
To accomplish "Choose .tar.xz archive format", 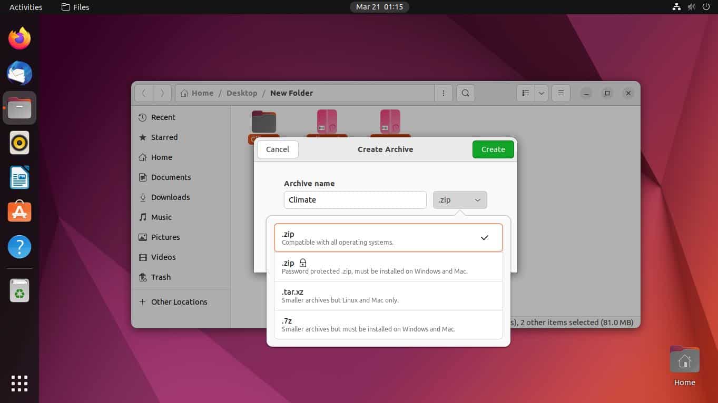I will coord(388,296).
